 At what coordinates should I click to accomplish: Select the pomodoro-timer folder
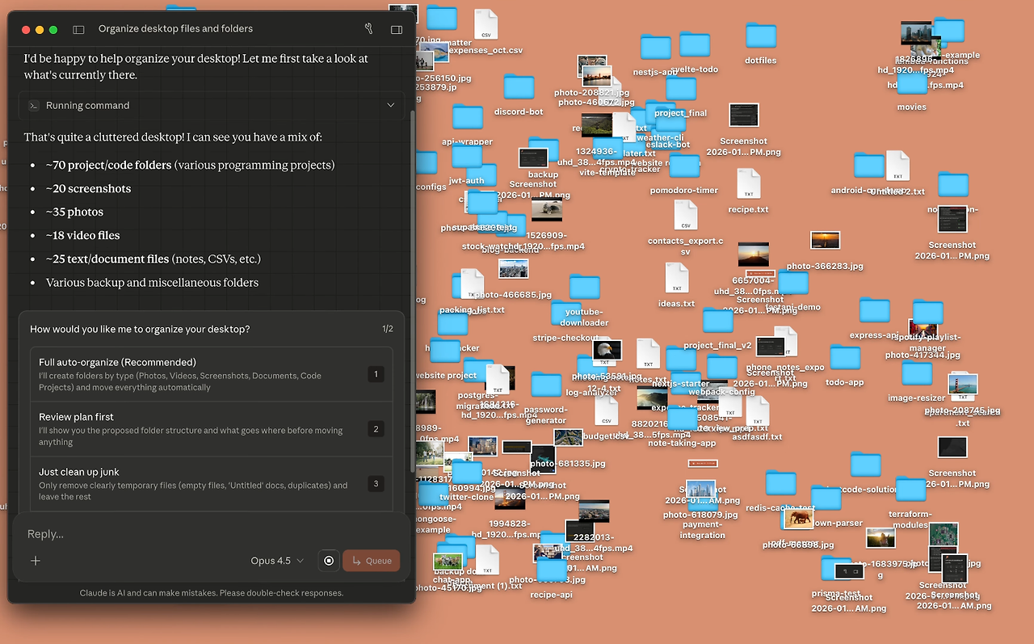pos(684,166)
